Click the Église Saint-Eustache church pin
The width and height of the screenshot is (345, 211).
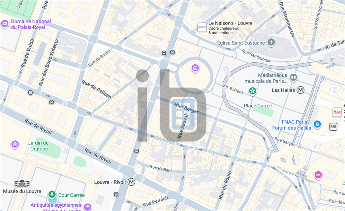click(271, 42)
